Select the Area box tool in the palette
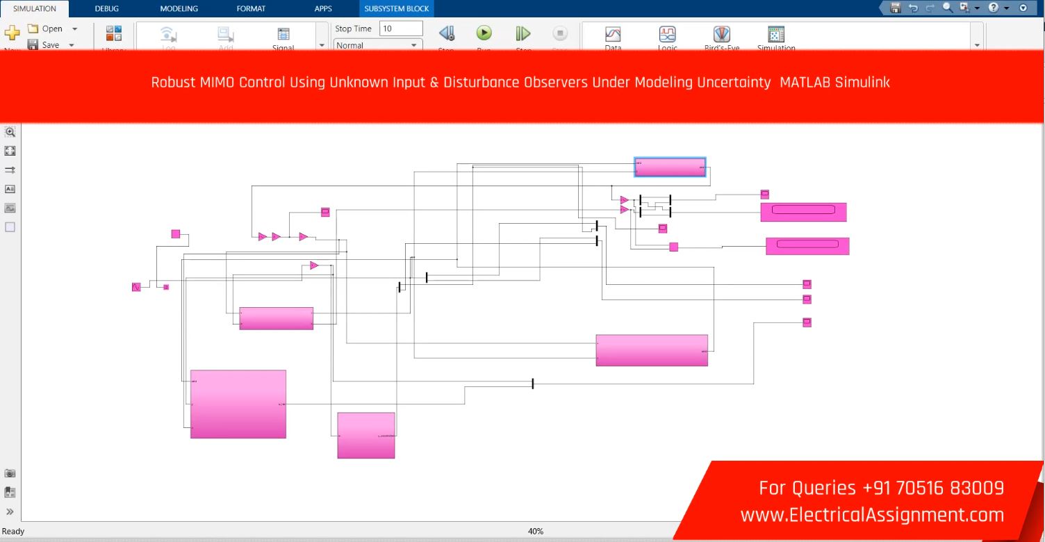 [x=10, y=227]
